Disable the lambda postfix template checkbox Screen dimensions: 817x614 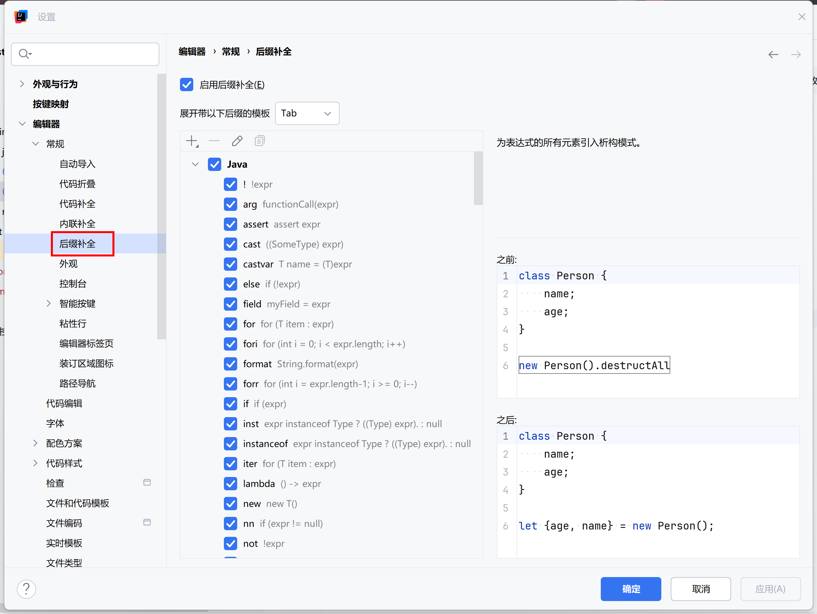231,484
